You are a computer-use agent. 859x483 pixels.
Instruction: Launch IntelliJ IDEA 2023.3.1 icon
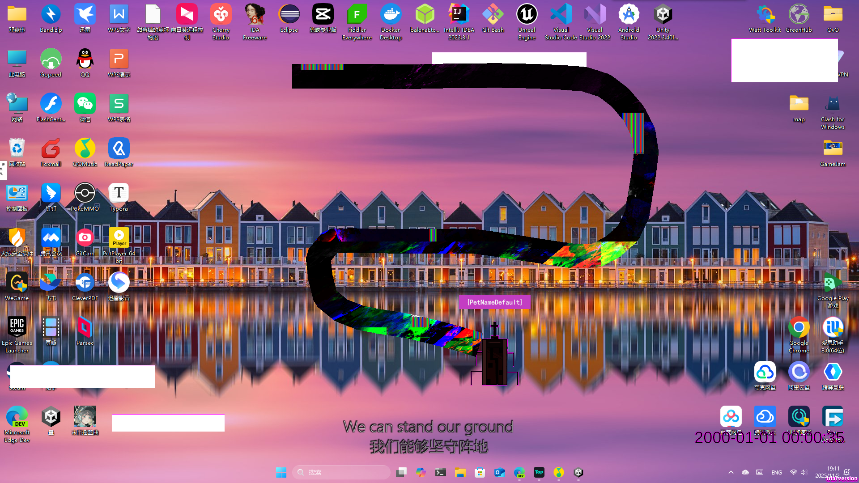(x=459, y=15)
